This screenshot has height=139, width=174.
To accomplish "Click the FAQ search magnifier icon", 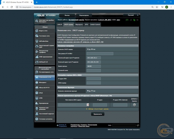I will click(x=138, y=125).
